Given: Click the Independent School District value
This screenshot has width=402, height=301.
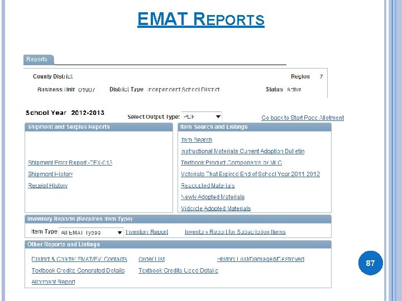Looking at the screenshot, I should click(x=183, y=90).
